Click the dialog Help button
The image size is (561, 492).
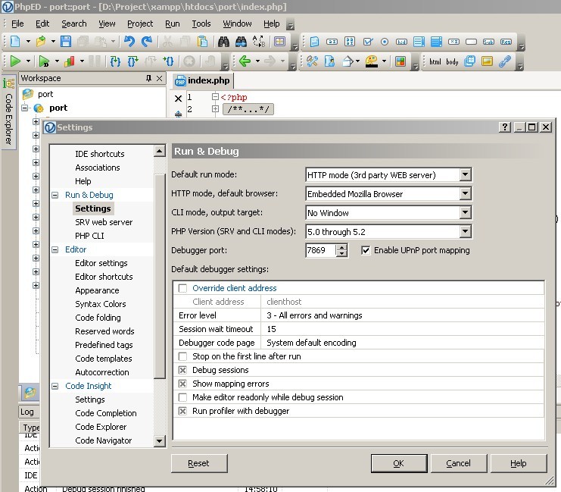[519, 463]
